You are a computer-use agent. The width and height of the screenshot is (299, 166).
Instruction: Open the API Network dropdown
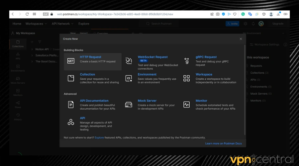(62, 24)
